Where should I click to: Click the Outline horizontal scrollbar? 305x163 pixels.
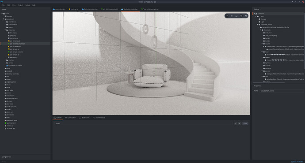[x=269, y=82]
